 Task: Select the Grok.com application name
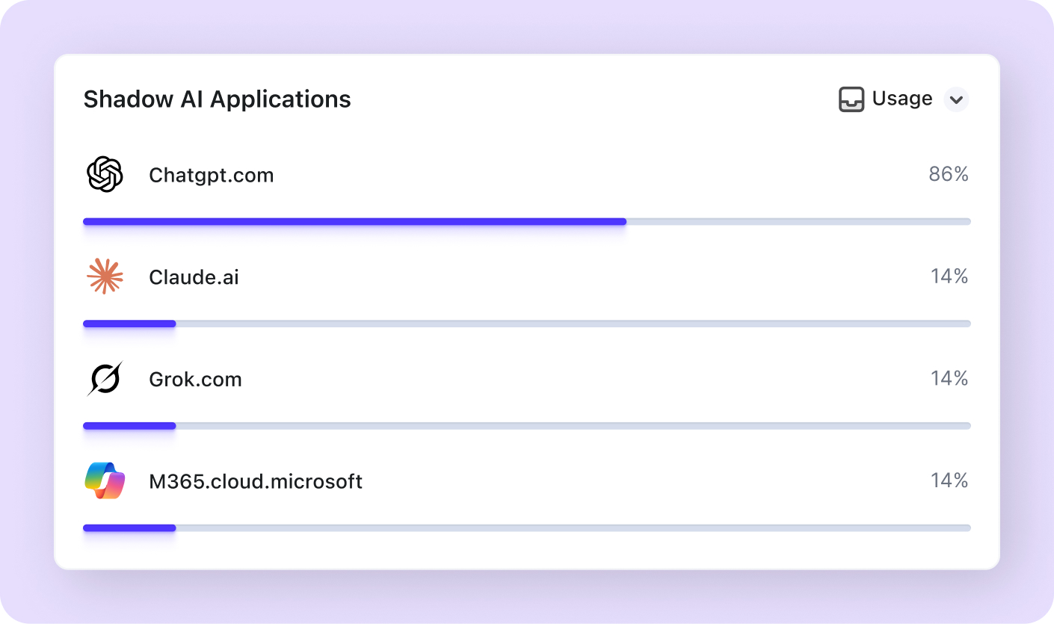point(196,380)
